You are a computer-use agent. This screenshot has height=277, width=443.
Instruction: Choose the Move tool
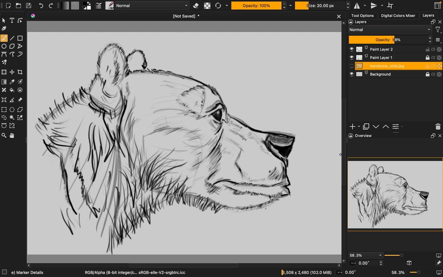click(12, 72)
